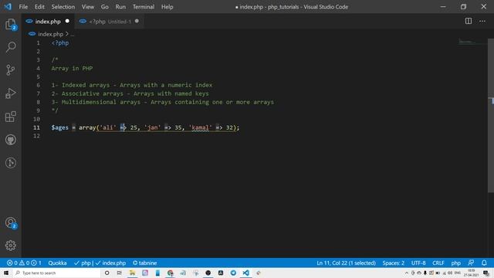Image resolution: width=494 pixels, height=278 pixels.
Task: Click the taskbar search box
Action: coord(56,273)
